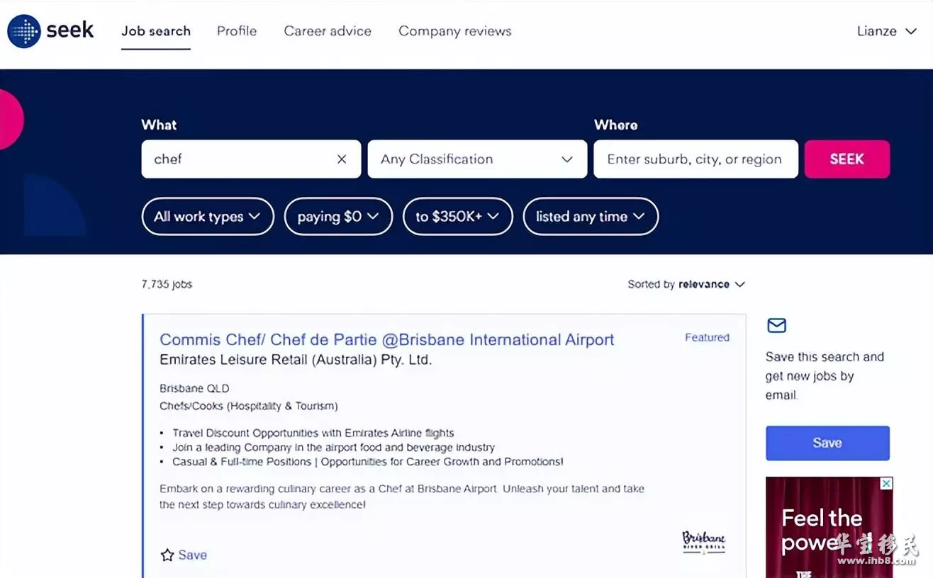The image size is (933, 578).
Task: Click the Join a leading Company bullet text
Action: (333, 448)
